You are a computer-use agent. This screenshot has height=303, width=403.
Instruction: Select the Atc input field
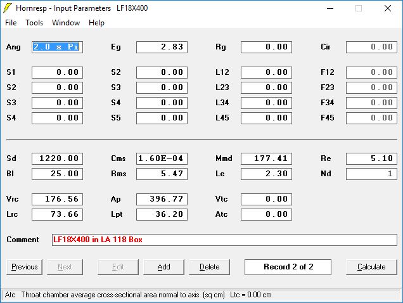click(x=266, y=214)
